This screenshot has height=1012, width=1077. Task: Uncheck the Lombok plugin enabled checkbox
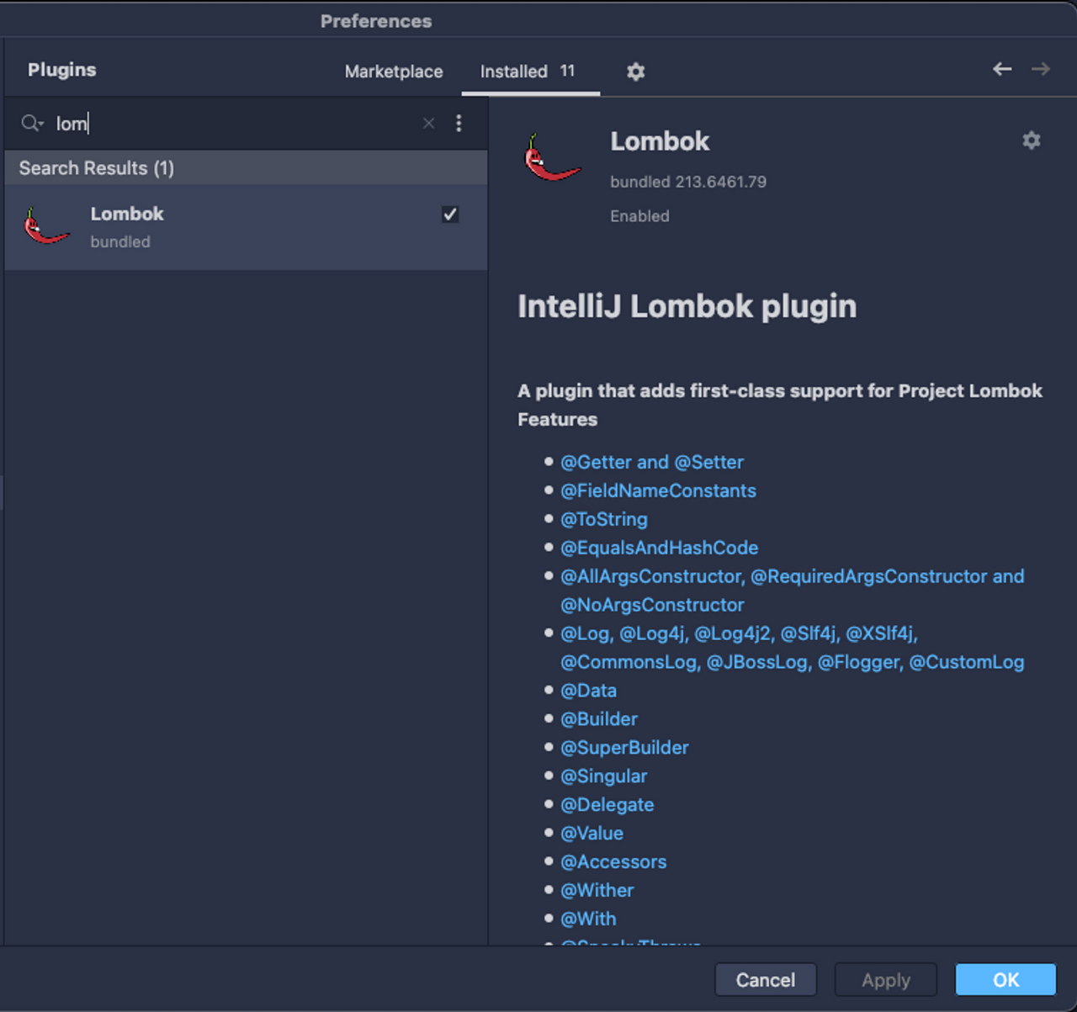(450, 215)
